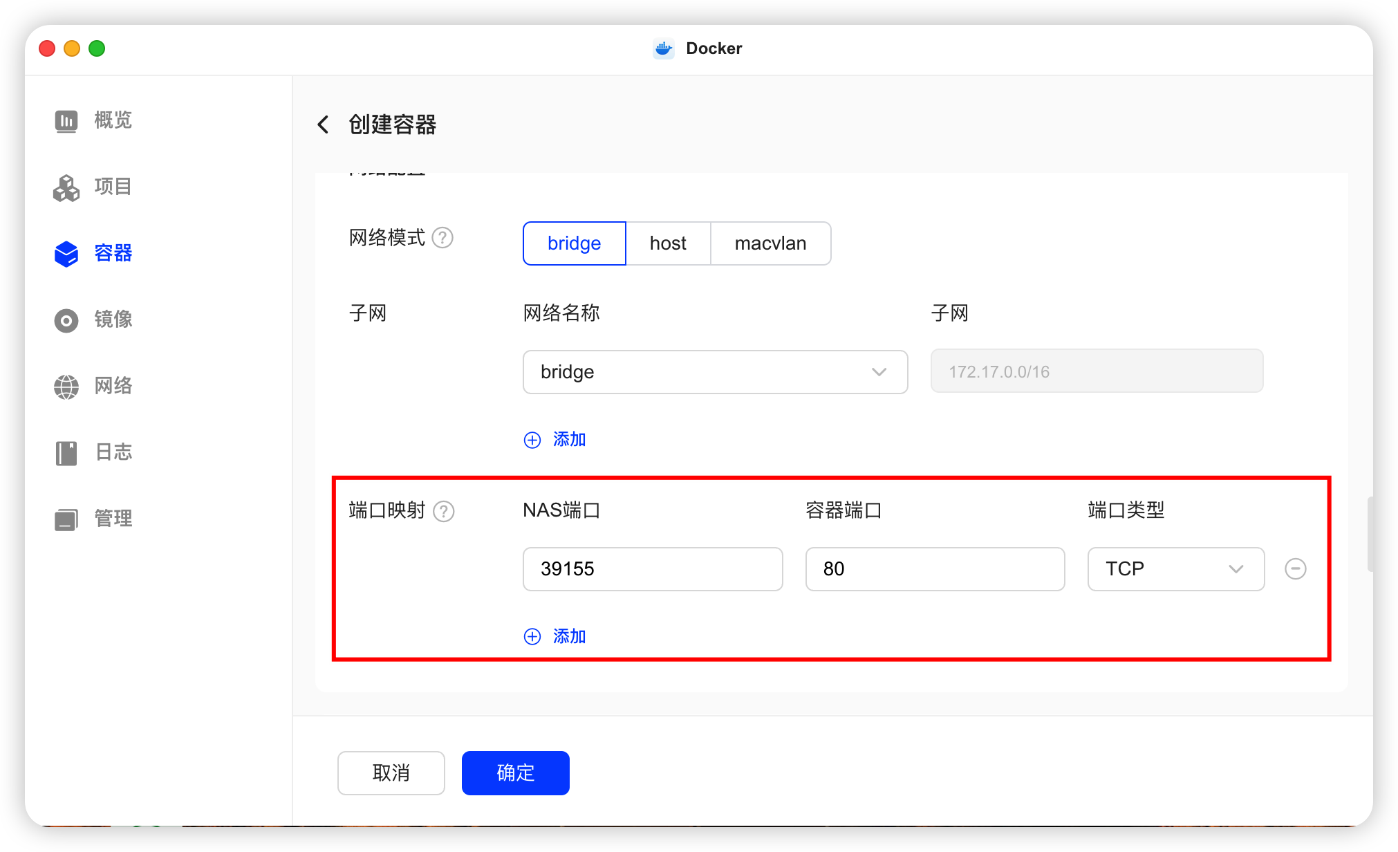Select bridge network mode
The width and height of the screenshot is (1398, 852).
(x=574, y=243)
